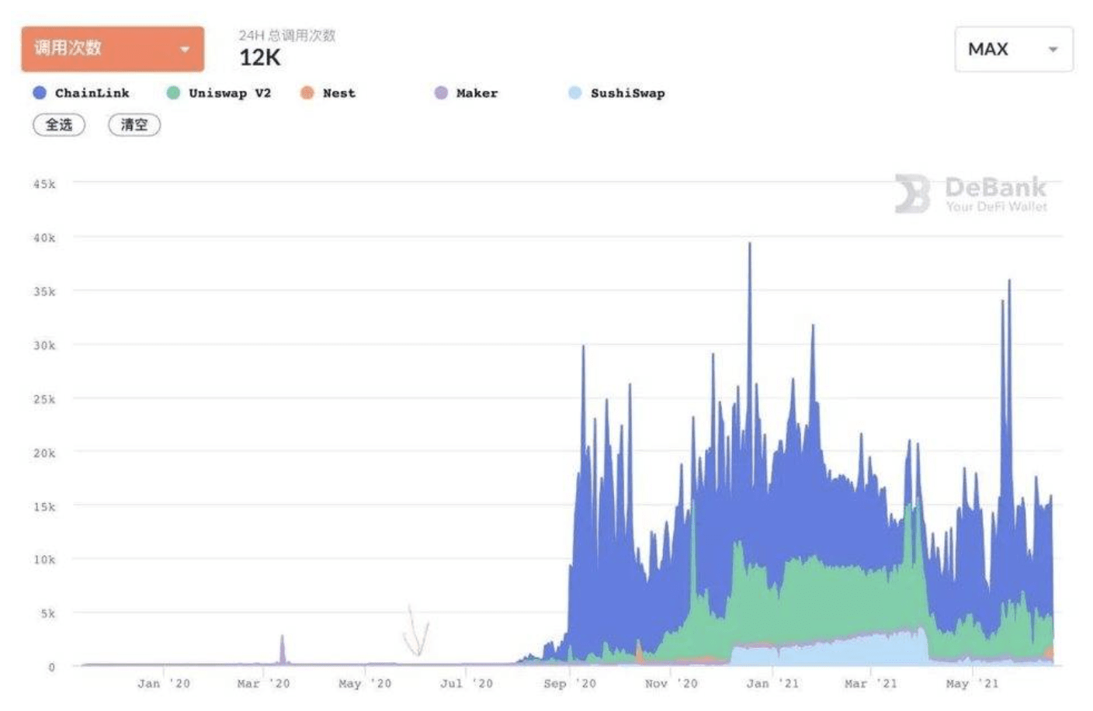Image resolution: width=1093 pixels, height=711 pixels.
Task: Click the 40k y-axis label
Action: [44, 238]
